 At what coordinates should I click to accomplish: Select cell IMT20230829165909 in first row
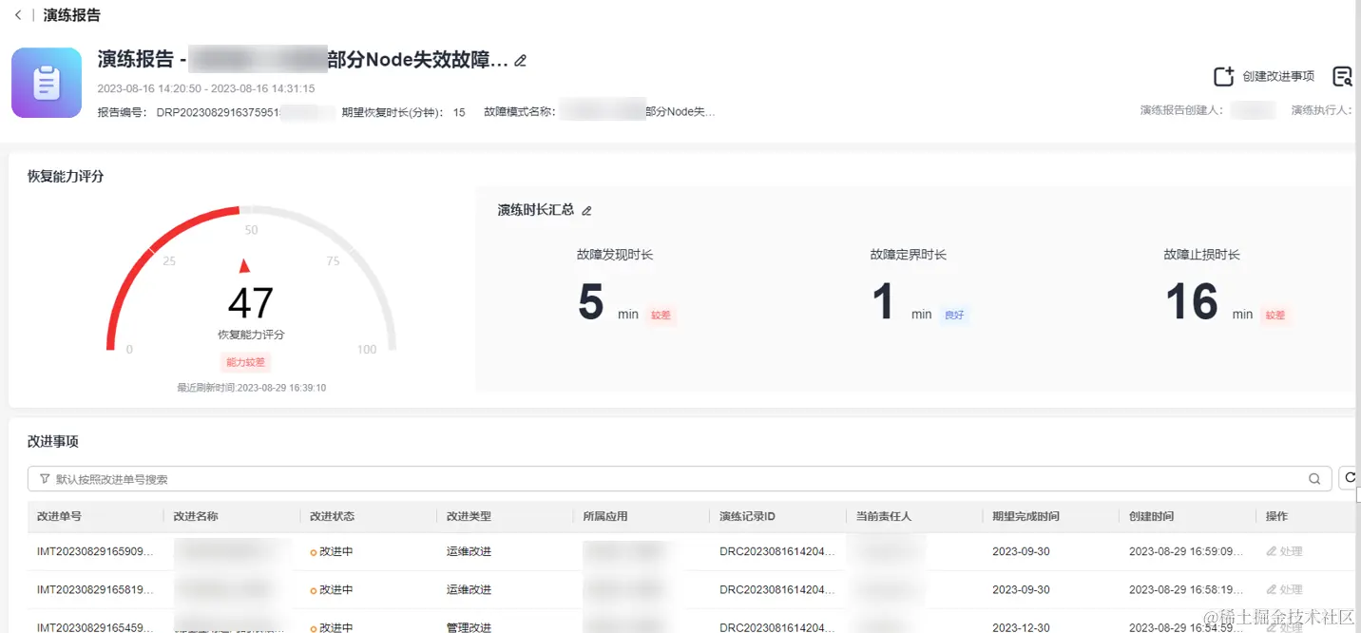pos(95,551)
